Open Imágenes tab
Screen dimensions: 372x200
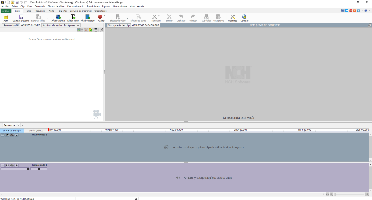pos(69,25)
